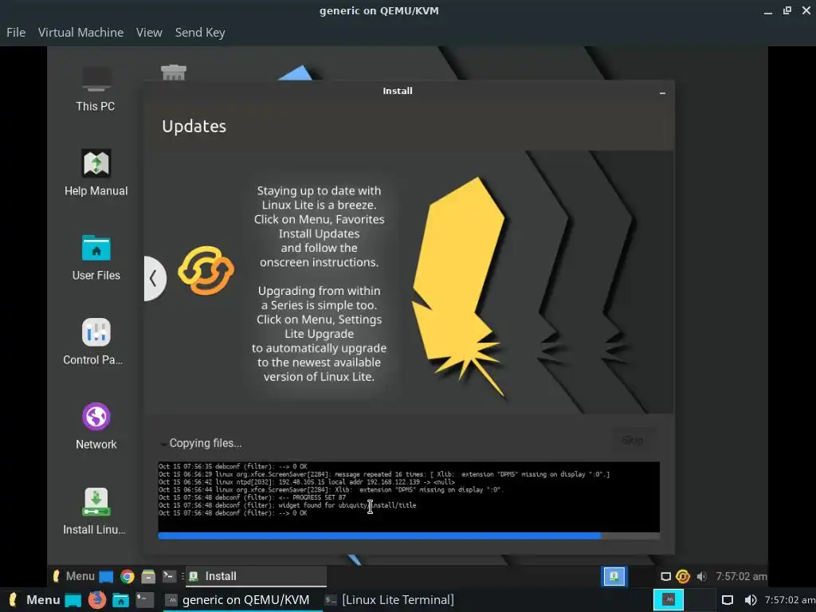Viewport: 816px width, 612px height.
Task: Click the host display tray icon
Action: click(x=728, y=600)
